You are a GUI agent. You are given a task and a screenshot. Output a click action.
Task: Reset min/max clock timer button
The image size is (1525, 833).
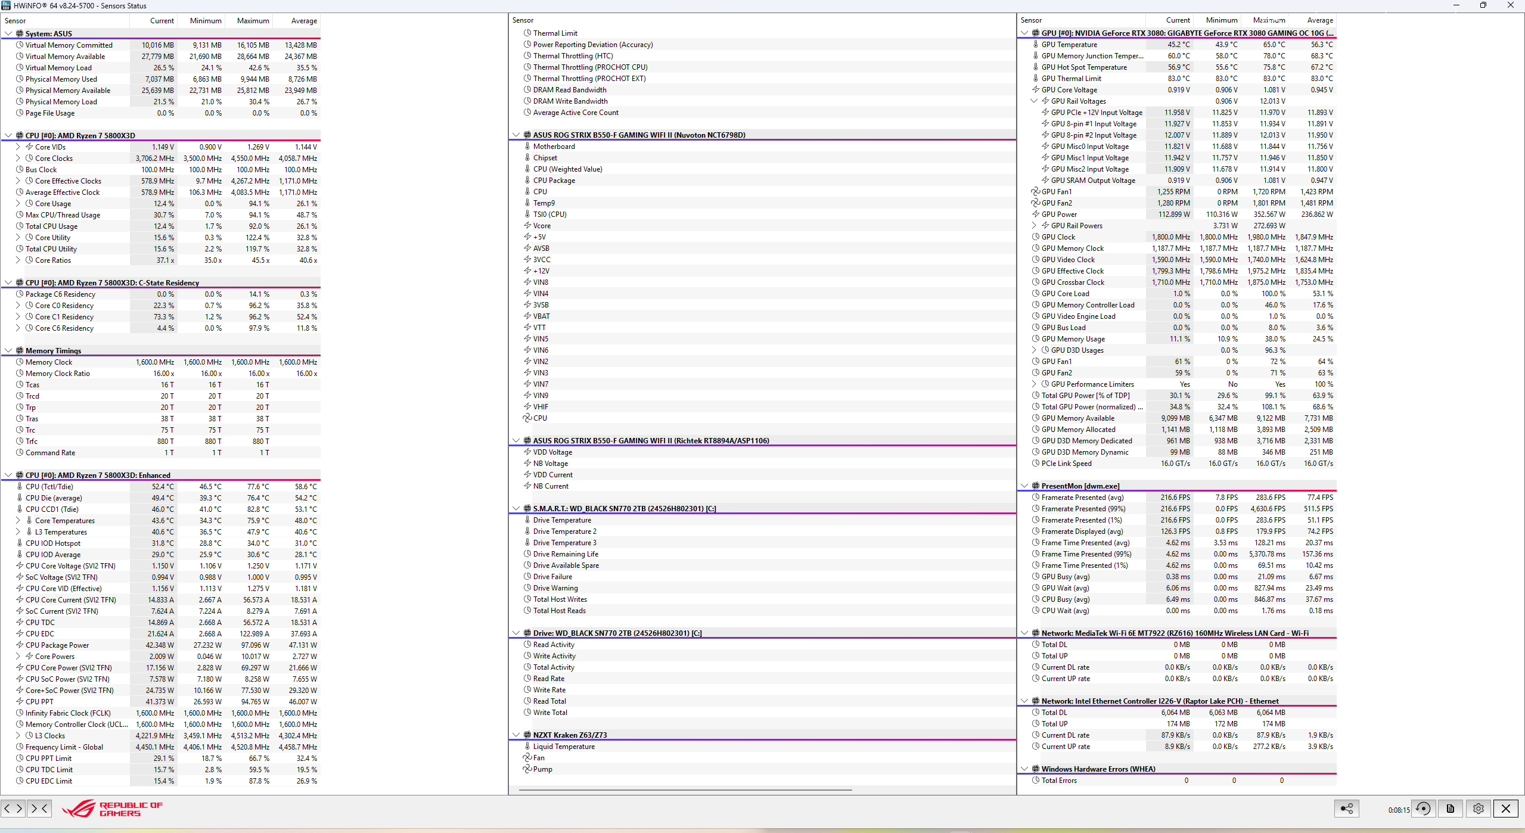point(1423,809)
